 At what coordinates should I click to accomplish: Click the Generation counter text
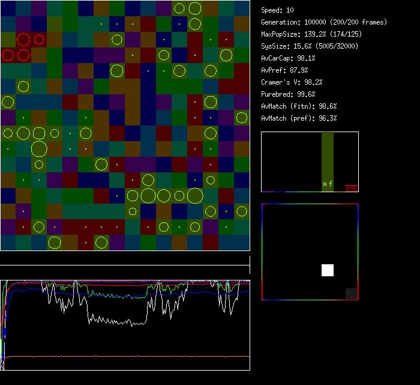coord(324,22)
